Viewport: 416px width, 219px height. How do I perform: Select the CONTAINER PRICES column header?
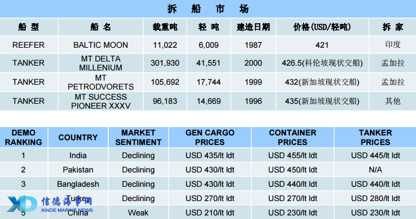293,137
